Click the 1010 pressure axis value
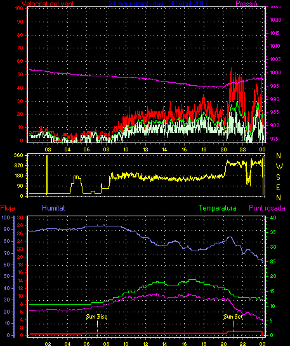 [x=275, y=46]
